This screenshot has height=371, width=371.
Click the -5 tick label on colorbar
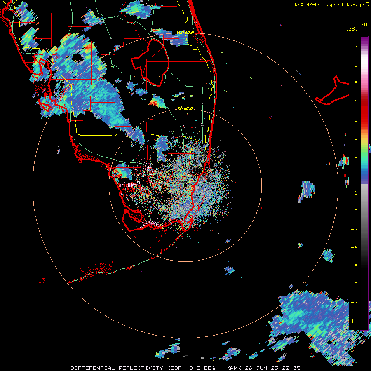(x=354, y=266)
